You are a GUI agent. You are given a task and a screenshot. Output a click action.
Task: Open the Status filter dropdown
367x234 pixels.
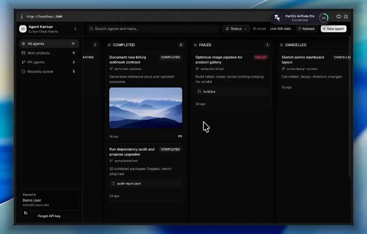coord(236,29)
